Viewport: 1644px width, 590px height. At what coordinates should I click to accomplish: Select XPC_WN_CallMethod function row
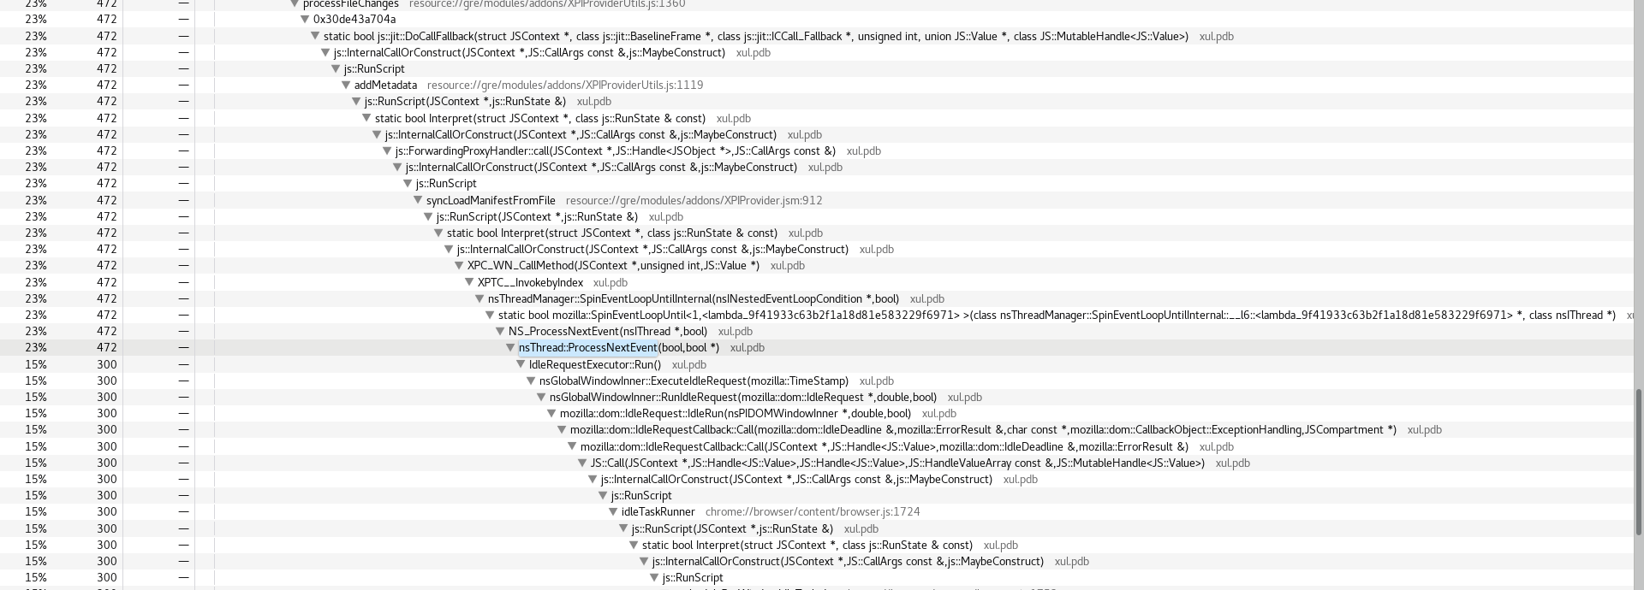pos(816,265)
